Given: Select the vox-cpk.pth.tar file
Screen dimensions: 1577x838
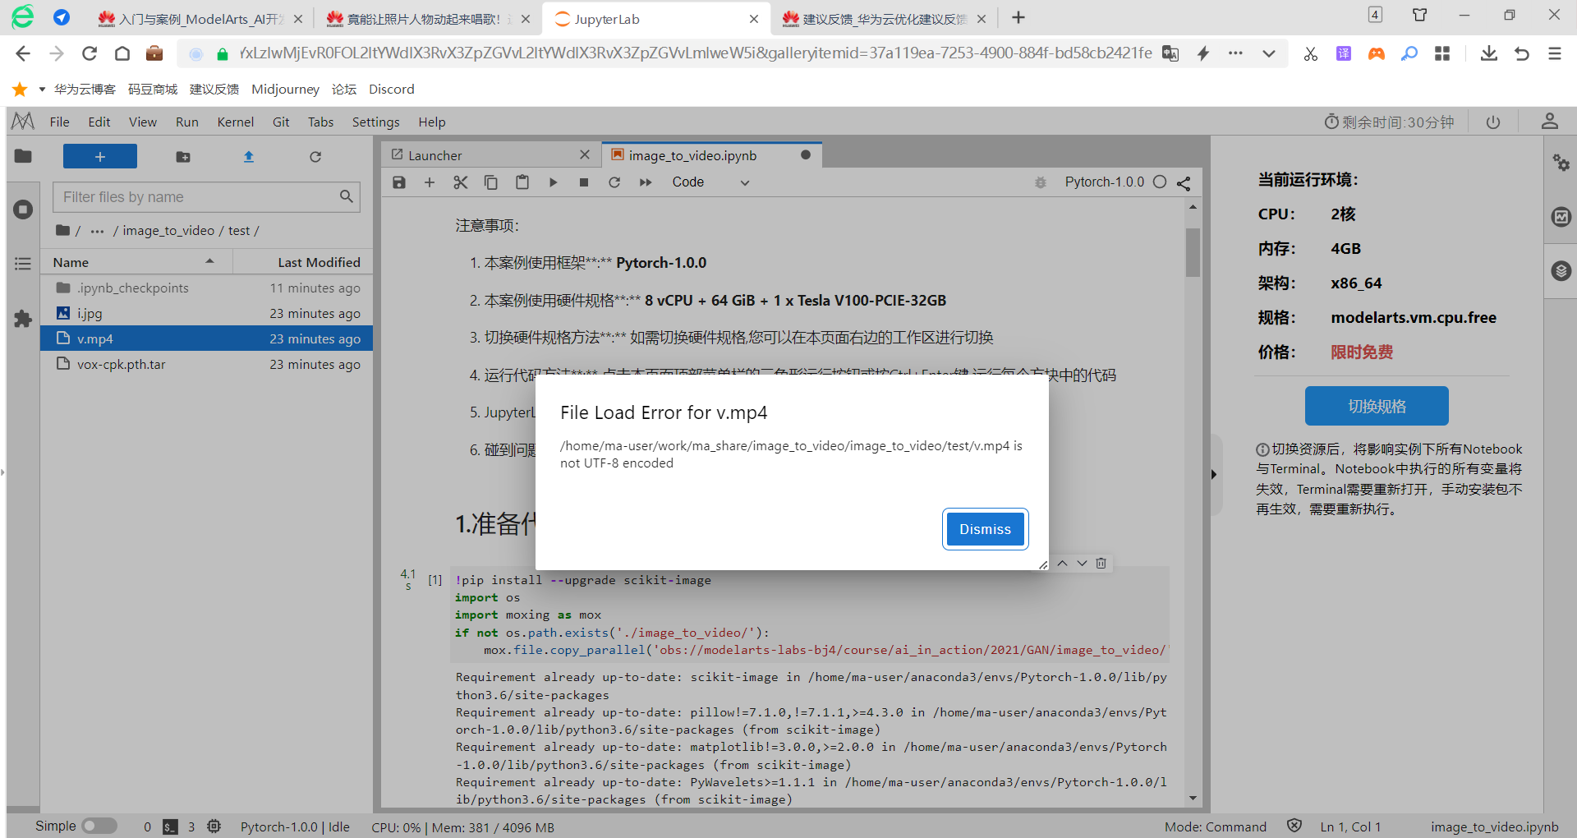Looking at the screenshot, I should tap(207, 364).
